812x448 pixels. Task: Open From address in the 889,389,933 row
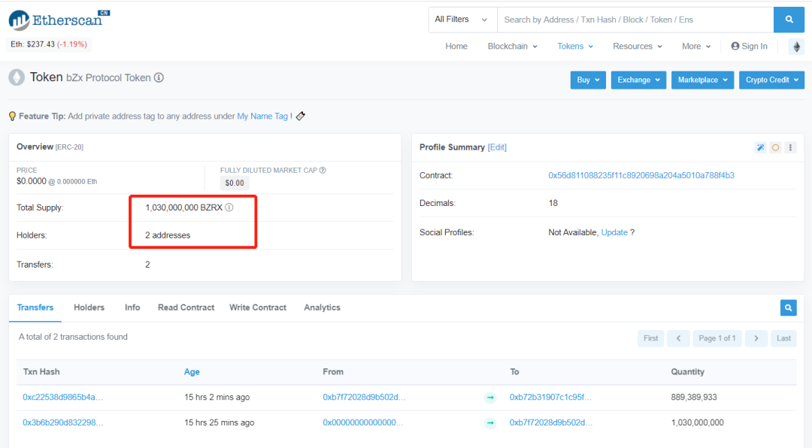point(364,397)
